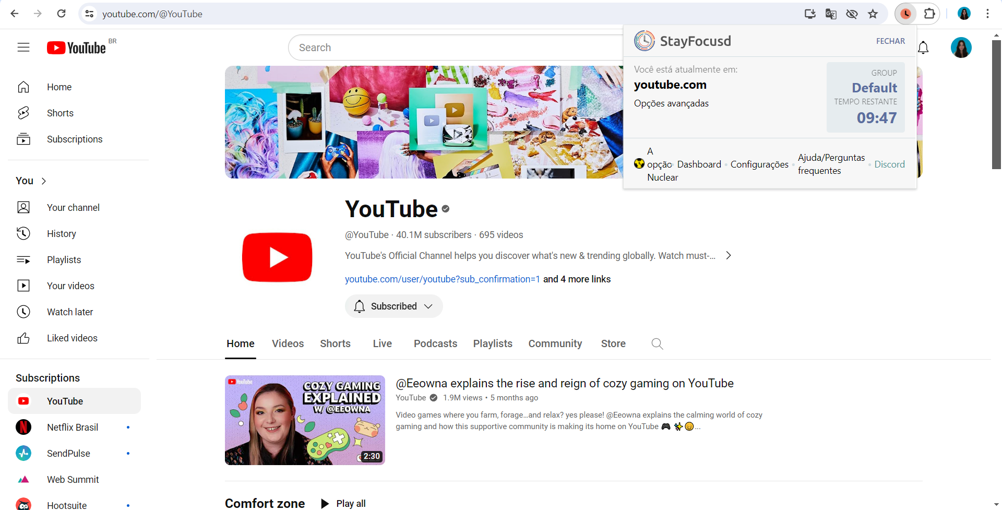Screen dimensions: 1002x510
Task: Switch to the Podcasts tab
Action: 435,343
